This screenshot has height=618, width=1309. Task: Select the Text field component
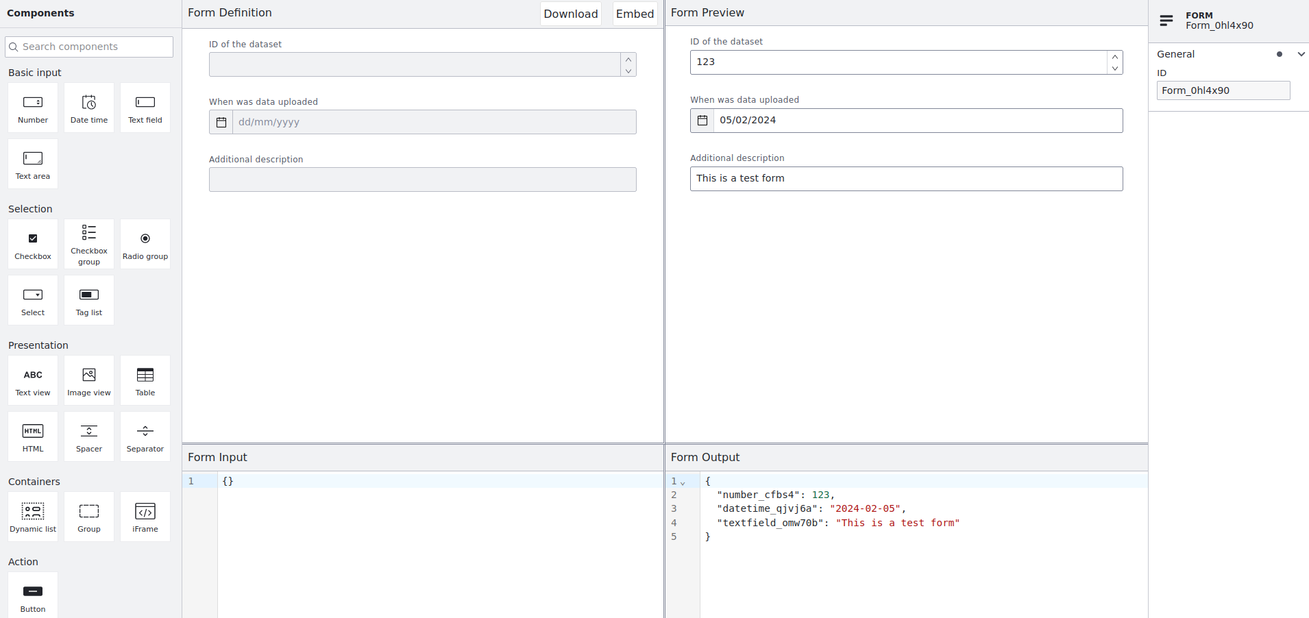pos(145,108)
